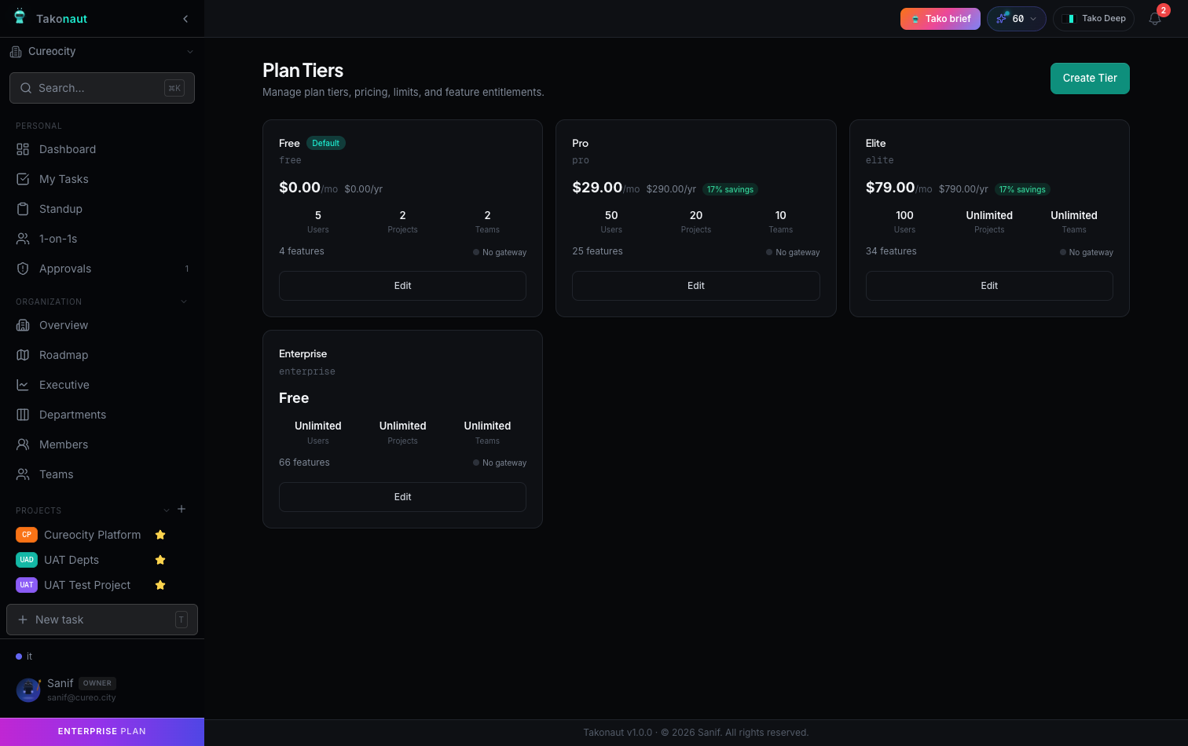The height and width of the screenshot is (746, 1188).
Task: Unstar the UAT Depts project
Action: coord(160,560)
